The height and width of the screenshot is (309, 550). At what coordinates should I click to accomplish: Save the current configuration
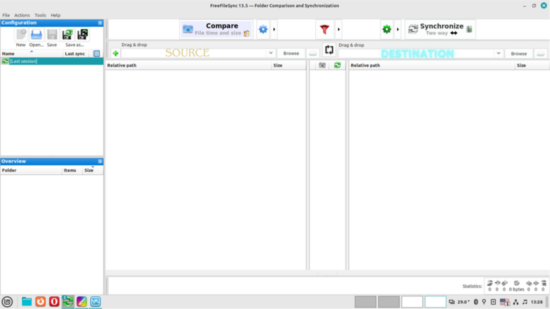pyautogui.click(x=52, y=35)
